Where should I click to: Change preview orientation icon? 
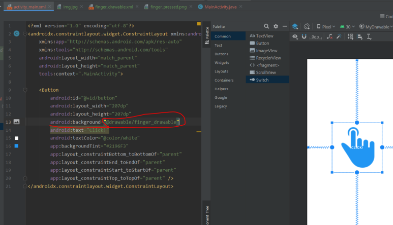coord(307,26)
